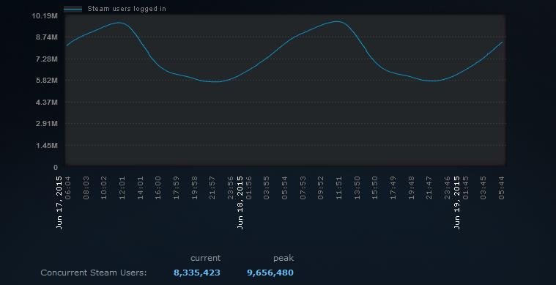Click the 15:50 time label
The width and height of the screenshot is (556, 285).
coord(376,188)
